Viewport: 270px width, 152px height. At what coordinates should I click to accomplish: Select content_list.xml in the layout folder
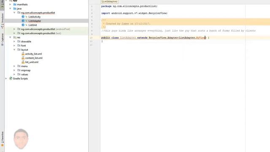(x=34, y=58)
